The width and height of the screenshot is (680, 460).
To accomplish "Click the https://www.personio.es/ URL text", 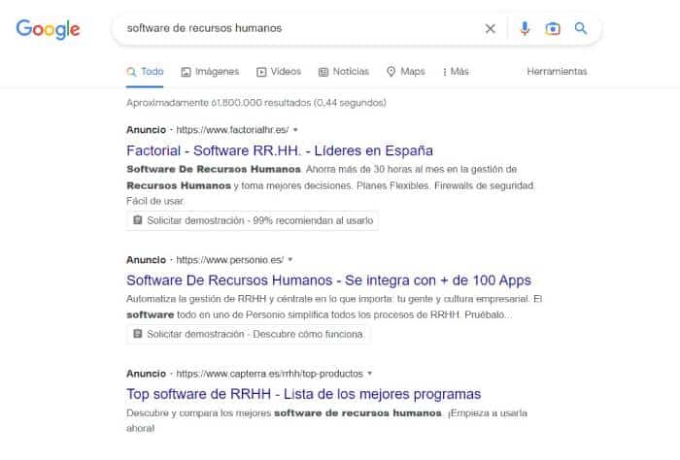I will point(230,259).
